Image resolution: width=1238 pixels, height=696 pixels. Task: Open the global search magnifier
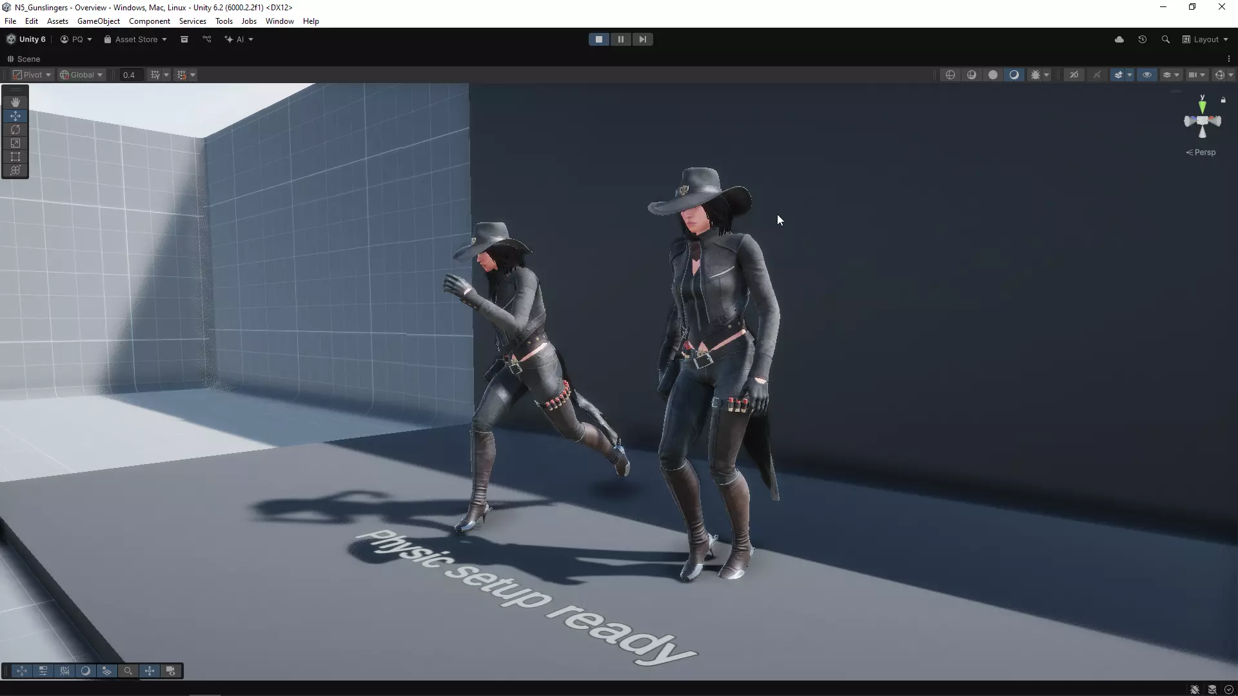(1166, 39)
